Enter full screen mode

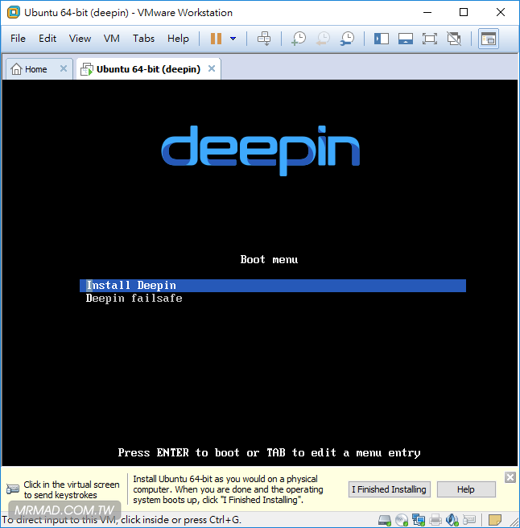(x=430, y=39)
